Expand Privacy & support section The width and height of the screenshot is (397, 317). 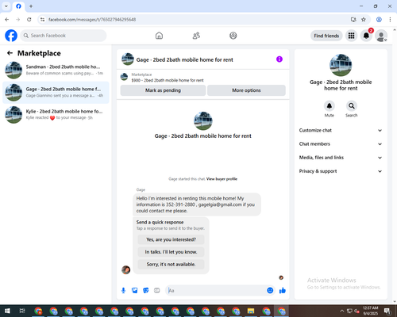click(x=341, y=171)
